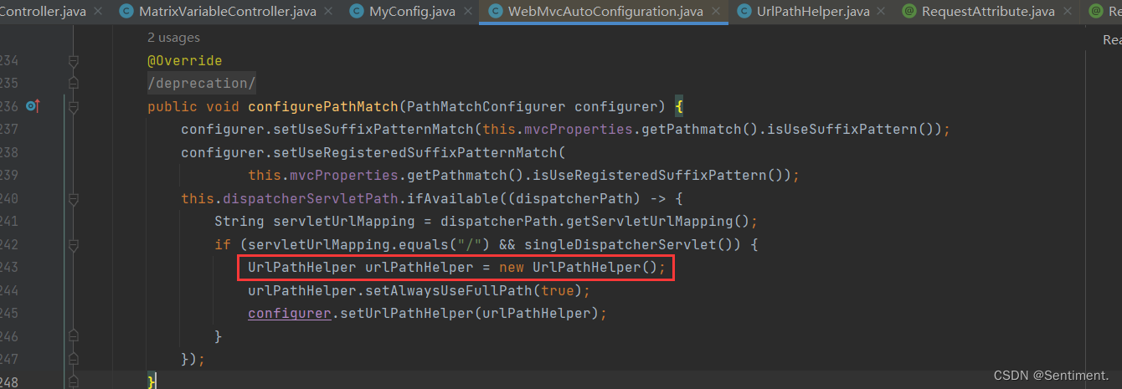The image size is (1122, 389).
Task: Close the Controller.java tab
Action: pyautogui.click(x=99, y=12)
